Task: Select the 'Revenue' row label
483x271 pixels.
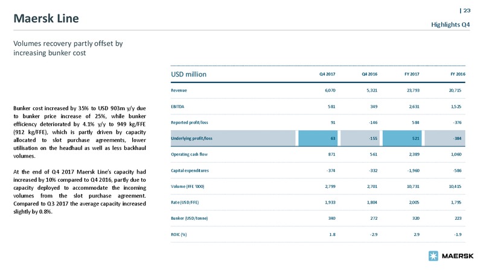Action: tap(179, 90)
